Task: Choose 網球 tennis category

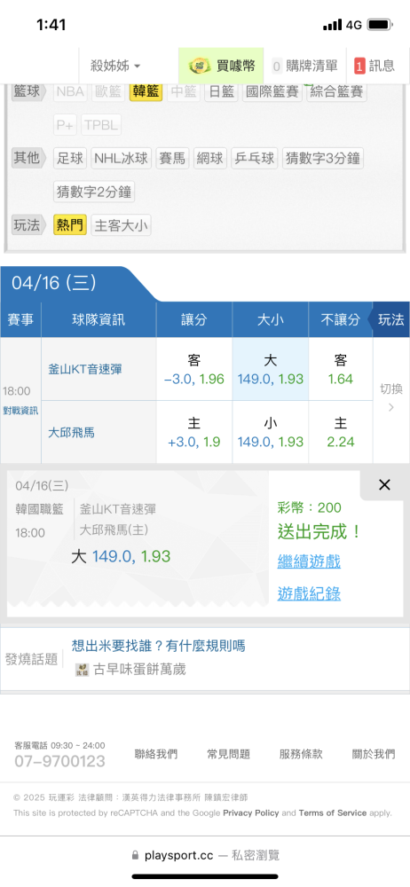Action: 210,159
